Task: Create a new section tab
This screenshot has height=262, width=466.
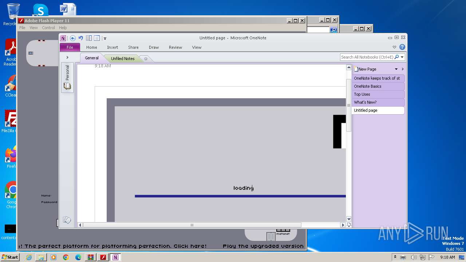Action: (x=146, y=59)
